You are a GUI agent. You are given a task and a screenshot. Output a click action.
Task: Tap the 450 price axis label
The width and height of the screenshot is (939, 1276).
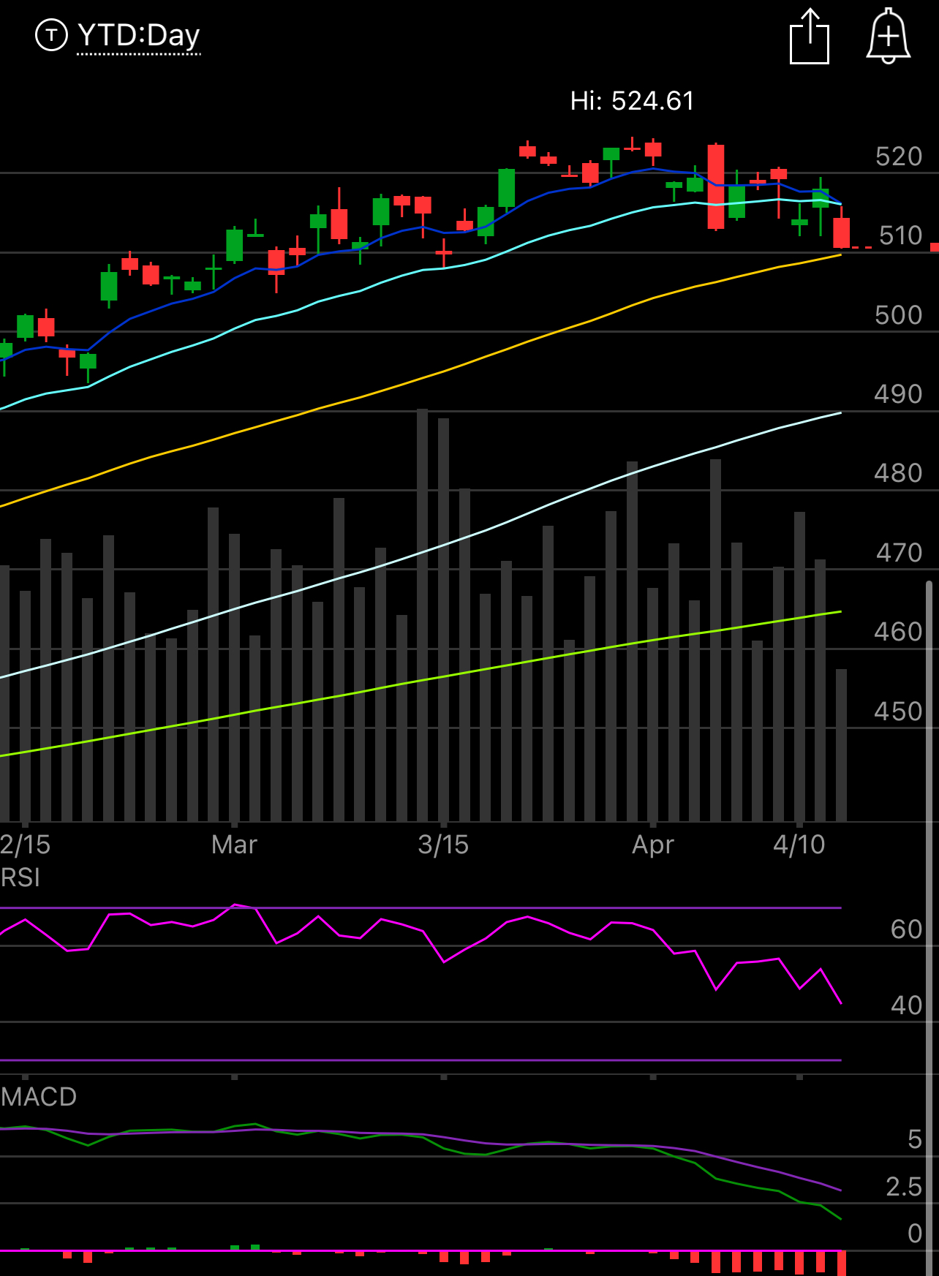coord(899,711)
